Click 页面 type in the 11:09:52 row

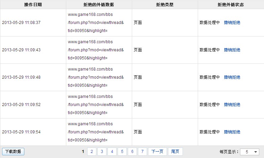pyautogui.click(x=138, y=105)
